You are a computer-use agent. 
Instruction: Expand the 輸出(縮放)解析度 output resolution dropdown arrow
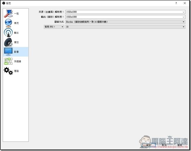pos(183,17)
